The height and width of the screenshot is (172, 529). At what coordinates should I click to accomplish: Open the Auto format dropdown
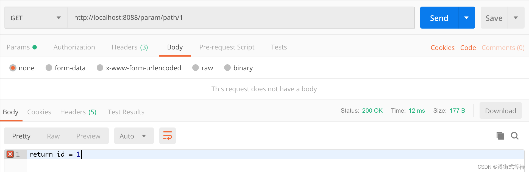[x=133, y=136]
